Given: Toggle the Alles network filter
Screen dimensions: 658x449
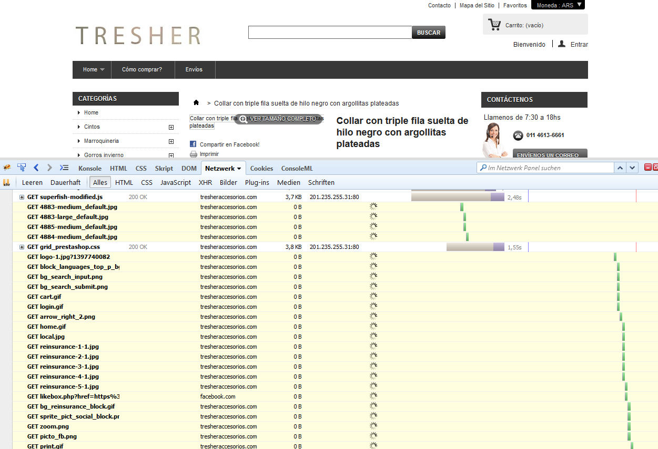Looking at the screenshot, I should 100,183.
